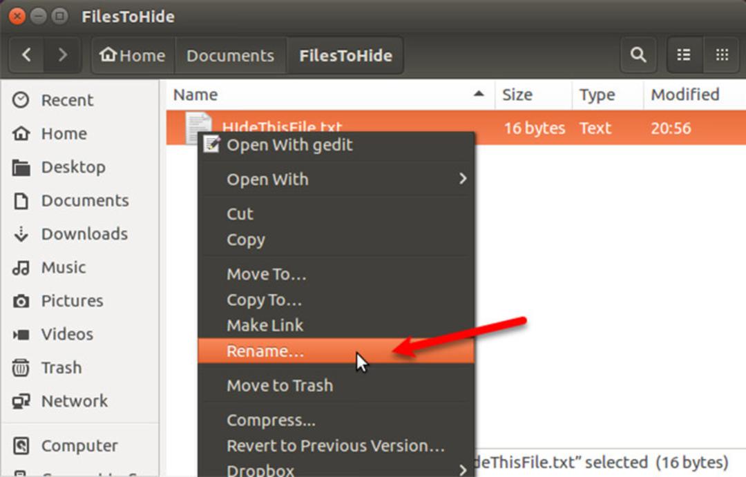Go forward with the right arrow

[62, 55]
